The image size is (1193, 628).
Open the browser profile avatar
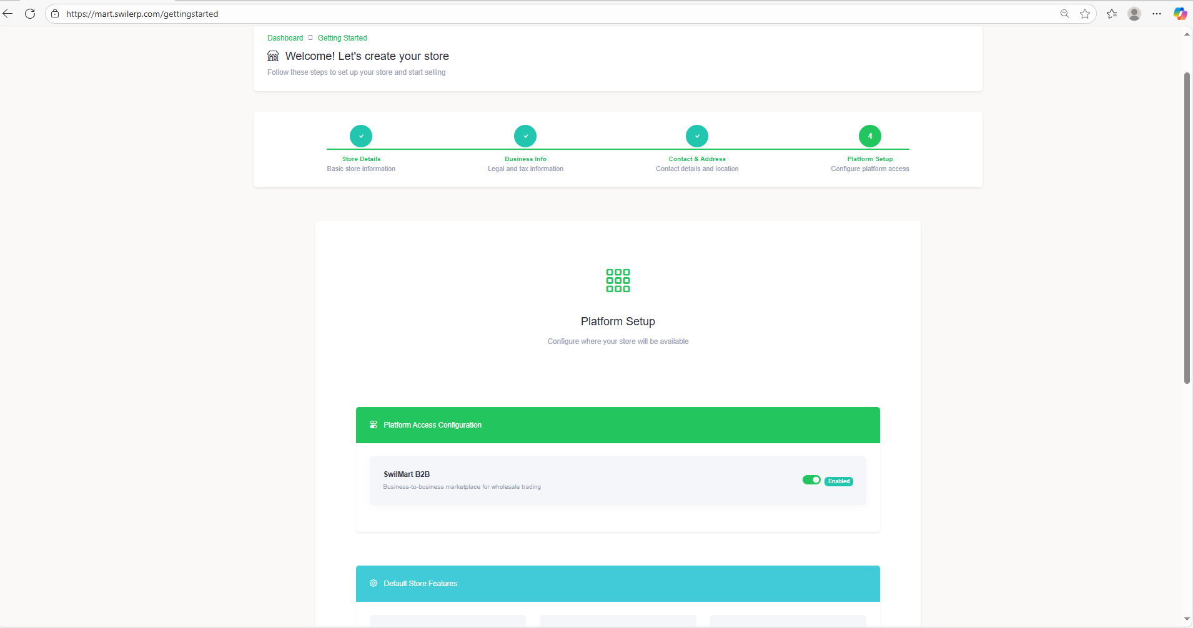1134,14
